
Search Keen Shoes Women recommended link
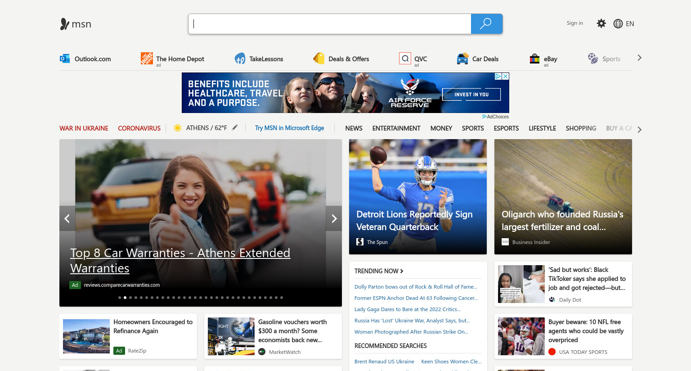tap(451, 362)
